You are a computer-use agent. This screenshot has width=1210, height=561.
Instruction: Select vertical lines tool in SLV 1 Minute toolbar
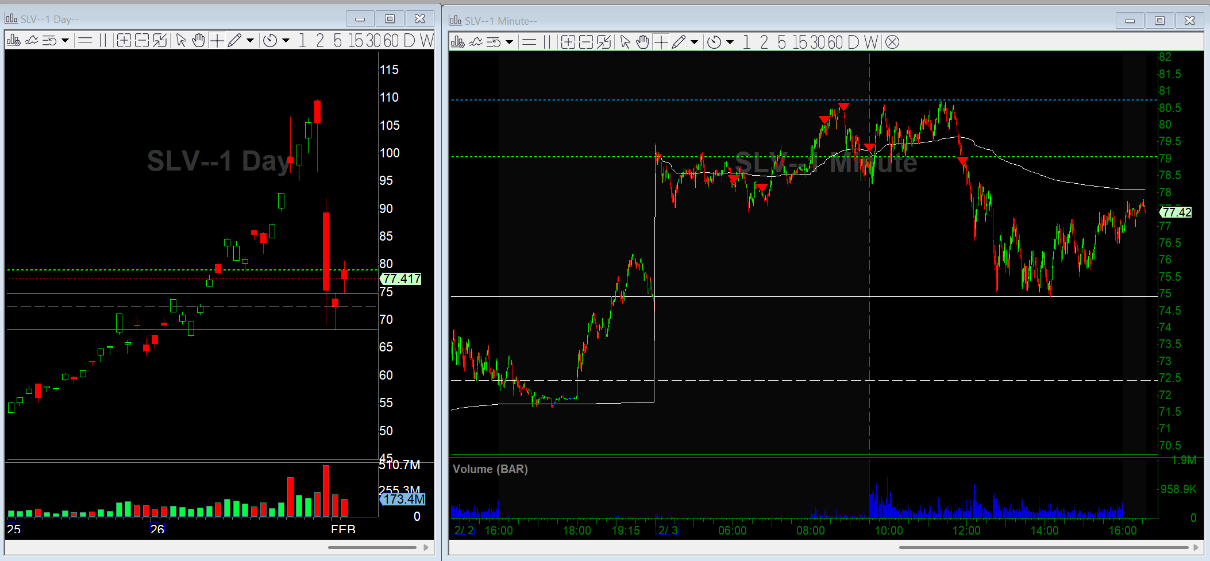pos(547,42)
